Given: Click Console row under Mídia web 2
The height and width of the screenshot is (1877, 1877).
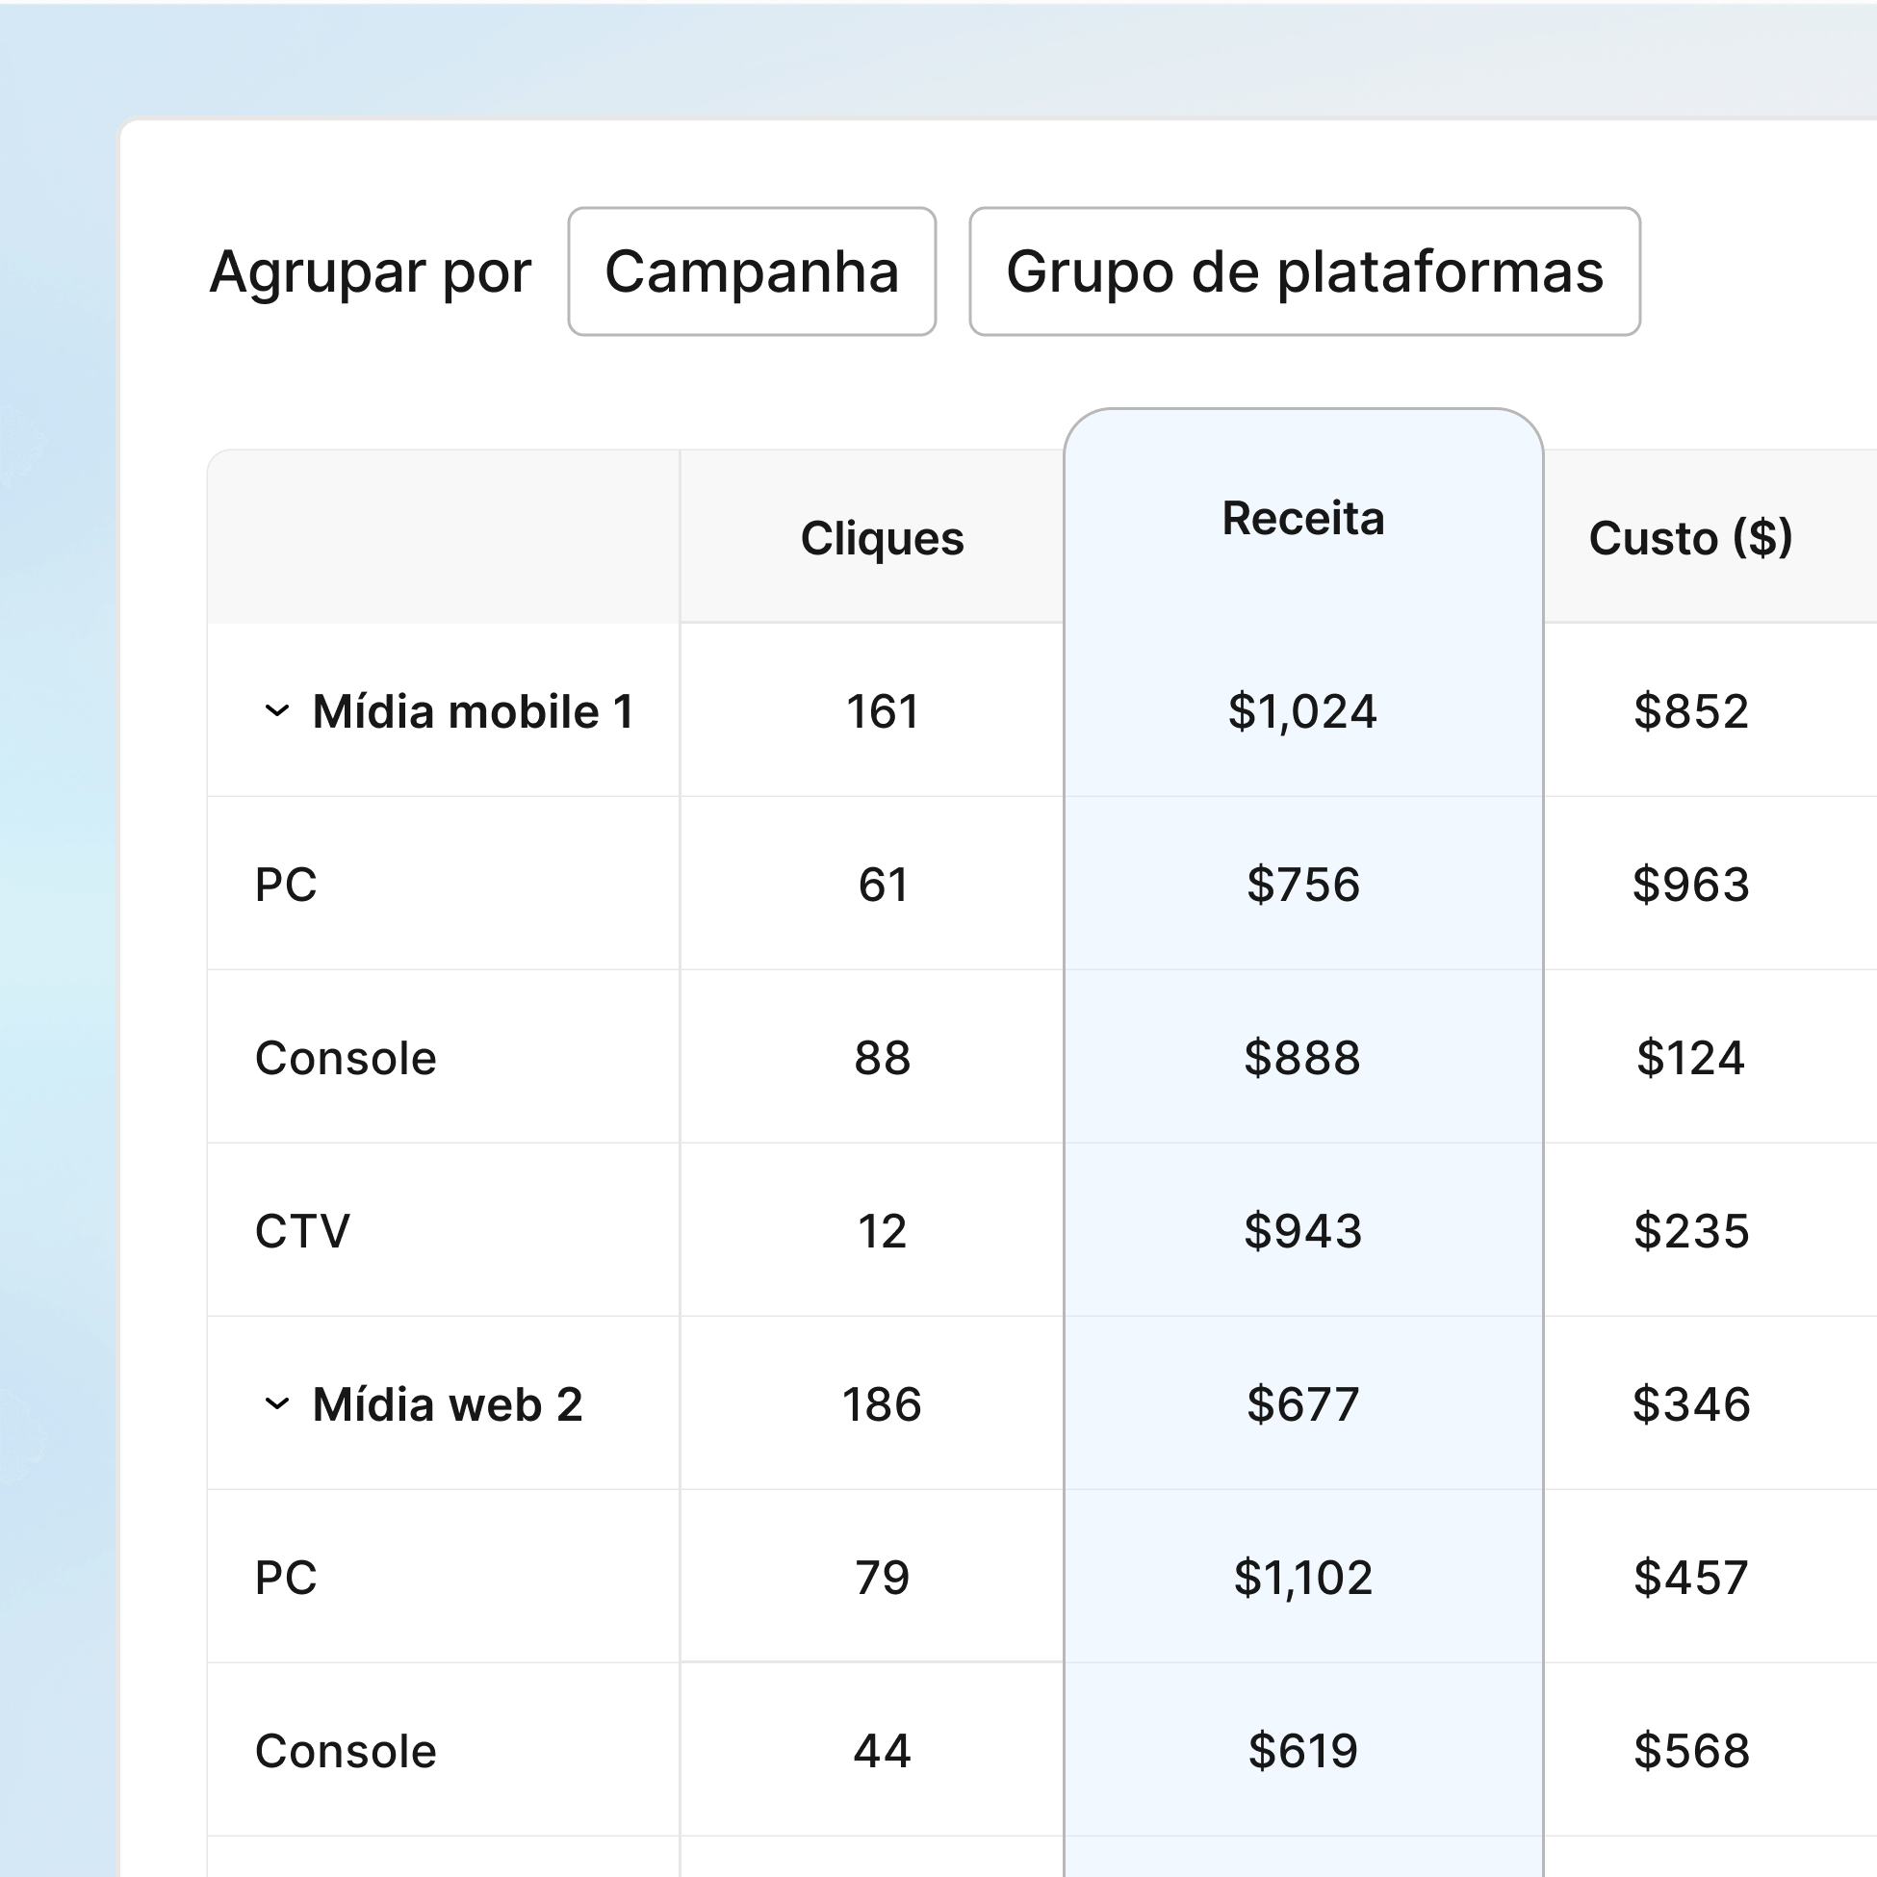Looking at the screenshot, I should pyautogui.click(x=345, y=1751).
